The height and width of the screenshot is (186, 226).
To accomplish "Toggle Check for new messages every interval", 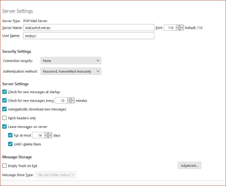I will 5,100.
